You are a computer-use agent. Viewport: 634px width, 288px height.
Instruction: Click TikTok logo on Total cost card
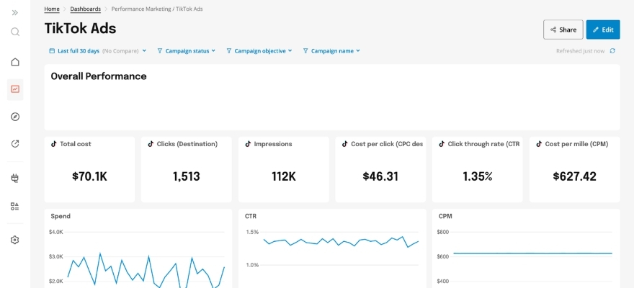[x=53, y=144]
